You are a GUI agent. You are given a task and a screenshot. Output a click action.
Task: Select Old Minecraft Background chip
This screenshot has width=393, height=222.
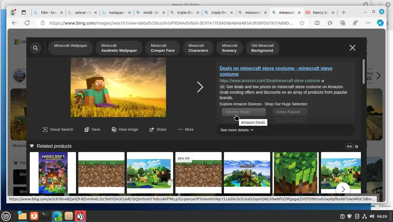click(x=262, y=48)
